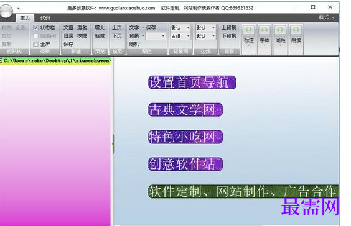Open the 背景 color dropdown
This screenshot has width=351, height=226.
point(136,36)
